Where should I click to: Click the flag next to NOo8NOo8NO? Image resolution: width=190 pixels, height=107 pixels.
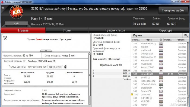point(161,84)
